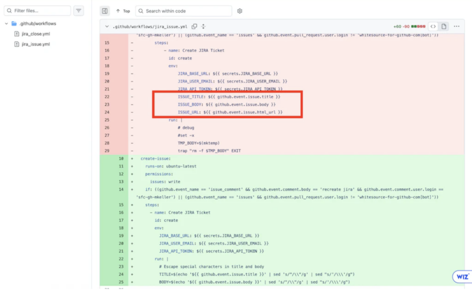This screenshot has width=472, height=291.
Task: Click the added JIRA_USER_EMAIL line
Action: pyautogui.click(x=214, y=243)
